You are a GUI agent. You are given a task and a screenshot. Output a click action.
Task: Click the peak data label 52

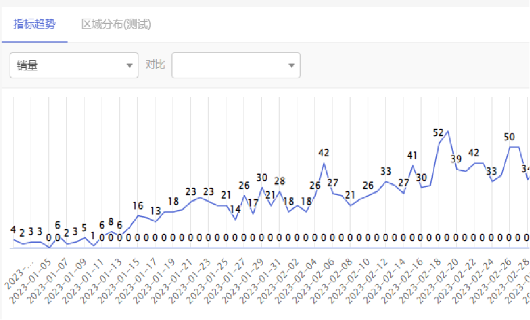439,133
